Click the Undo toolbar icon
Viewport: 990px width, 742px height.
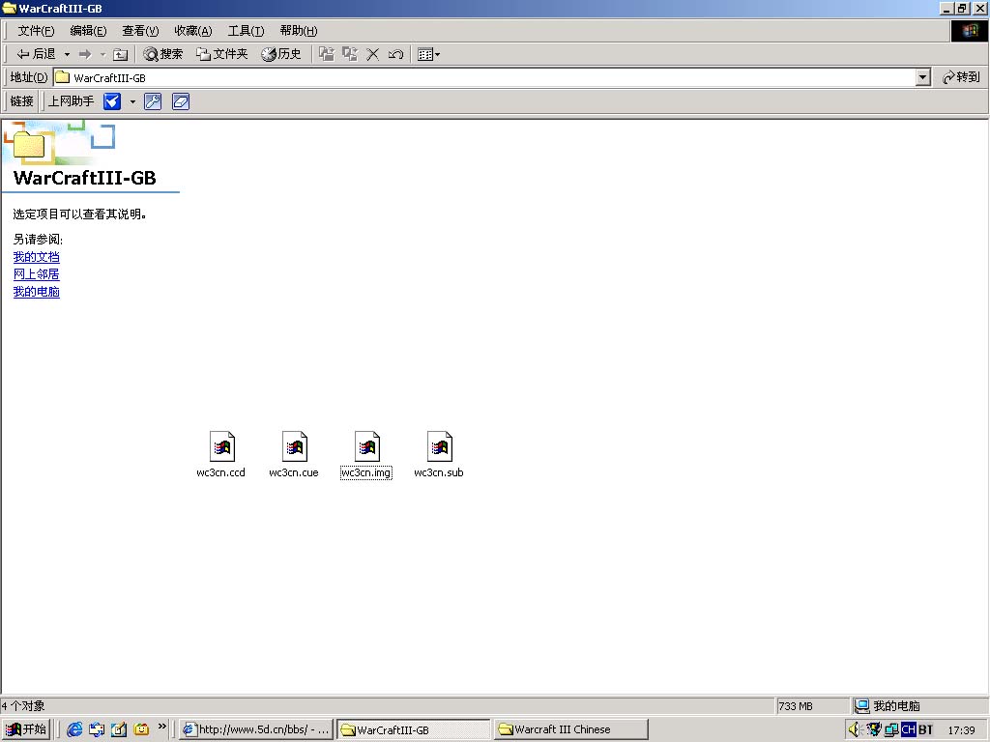[x=395, y=54]
